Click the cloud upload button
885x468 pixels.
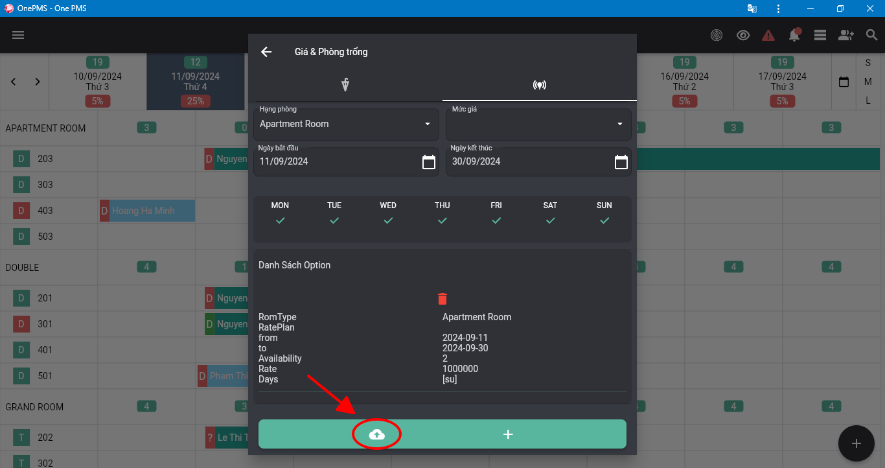pos(376,434)
